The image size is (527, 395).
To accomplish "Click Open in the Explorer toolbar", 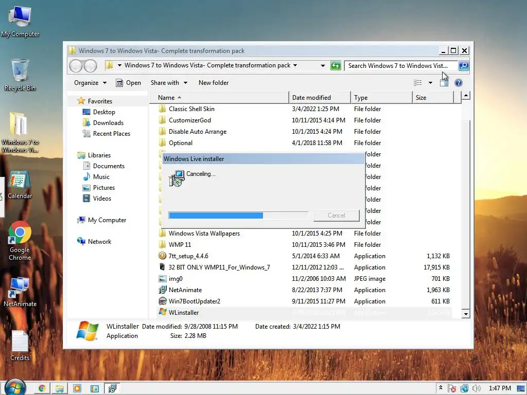I will click(128, 83).
